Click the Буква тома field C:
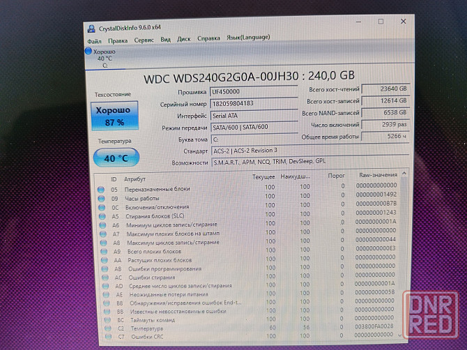467x350 pixels. [254, 139]
